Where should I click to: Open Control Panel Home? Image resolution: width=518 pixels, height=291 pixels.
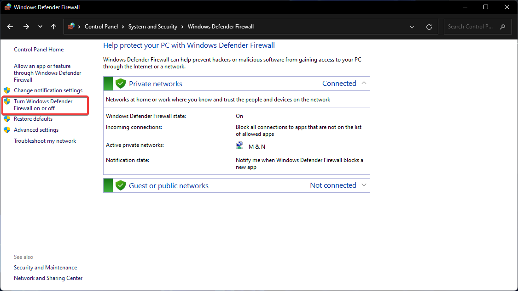coord(39,50)
